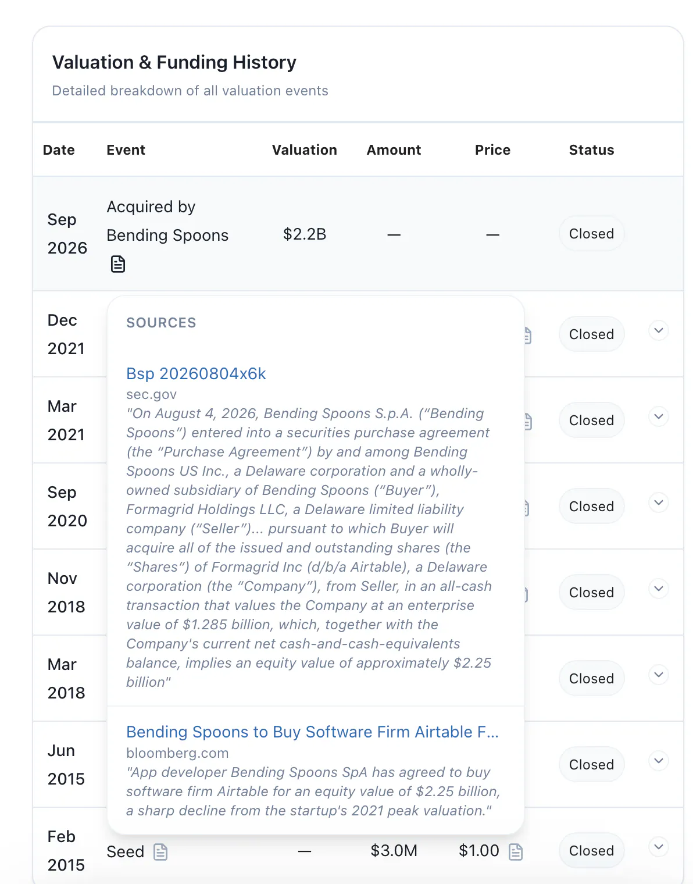Click the Event column header
The height and width of the screenshot is (884, 693).
[x=126, y=150]
